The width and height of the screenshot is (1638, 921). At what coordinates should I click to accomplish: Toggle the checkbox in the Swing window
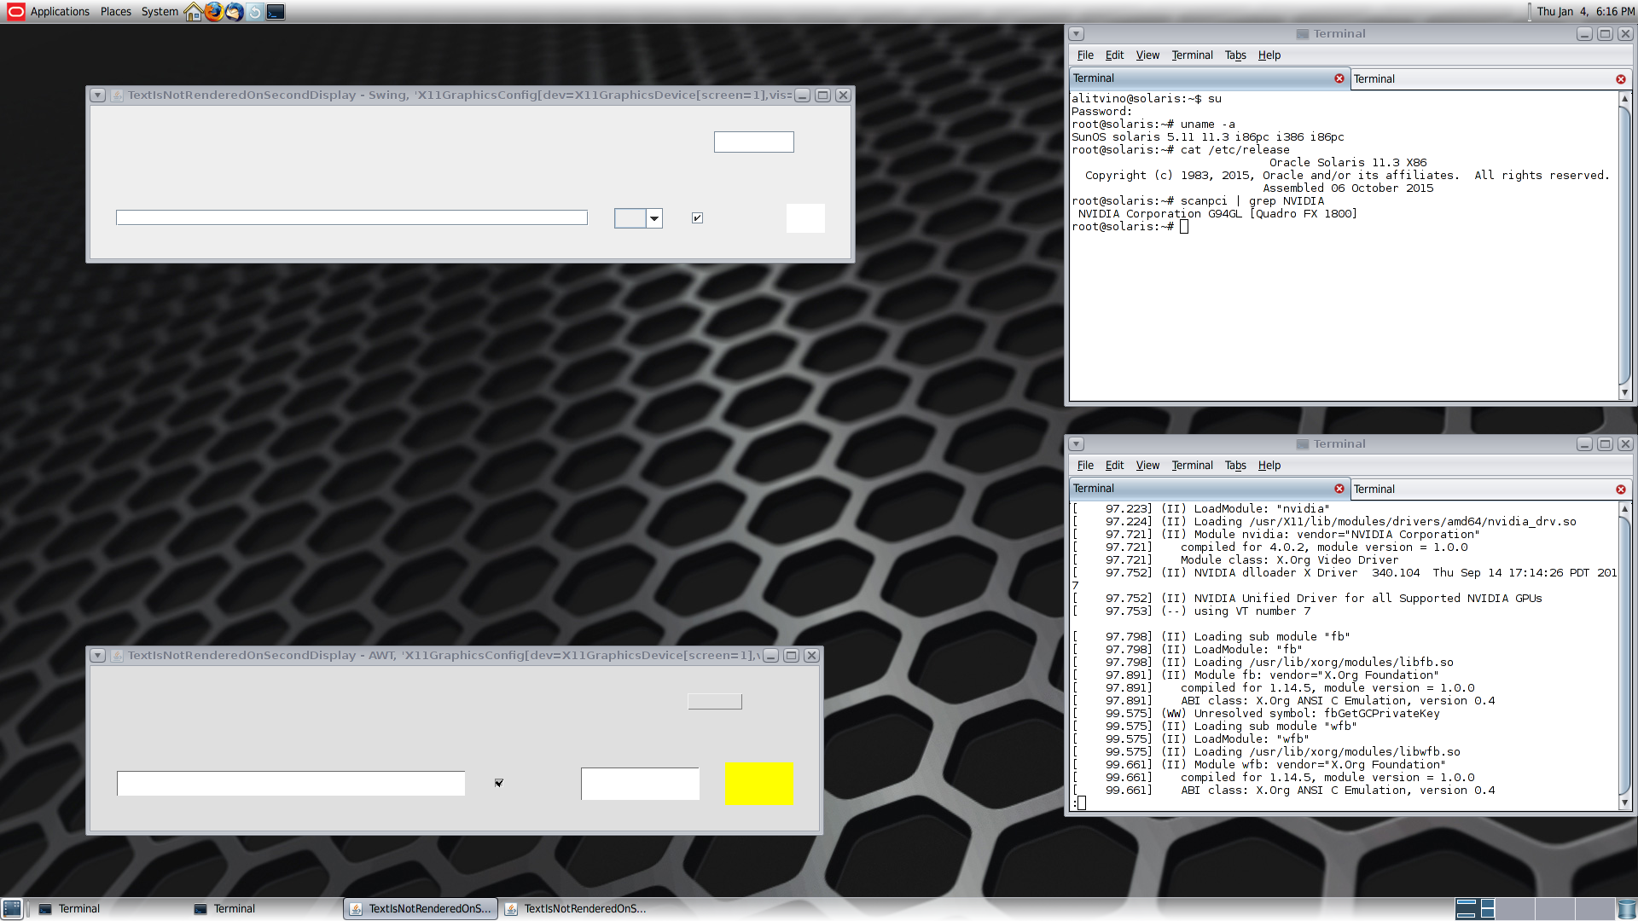[697, 218]
